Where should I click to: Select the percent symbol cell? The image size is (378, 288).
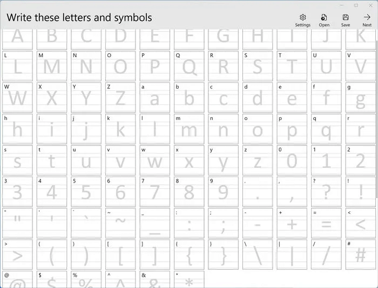[86, 279]
